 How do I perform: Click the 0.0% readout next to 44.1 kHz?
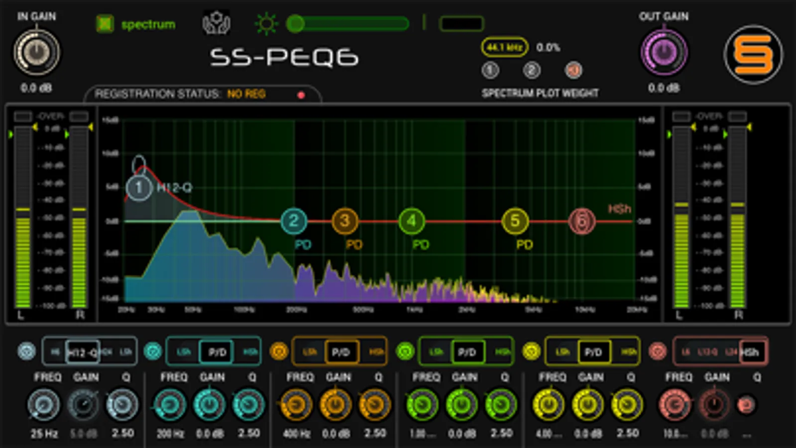tap(548, 47)
